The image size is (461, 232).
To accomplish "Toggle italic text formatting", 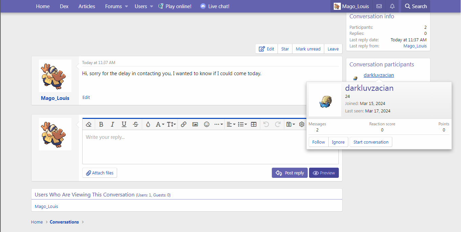I will pos(113,124).
